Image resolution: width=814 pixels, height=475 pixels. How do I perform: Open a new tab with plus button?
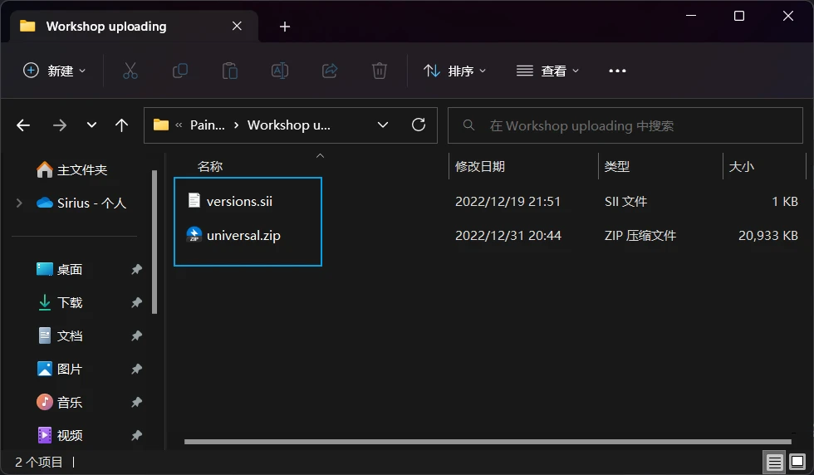click(284, 27)
